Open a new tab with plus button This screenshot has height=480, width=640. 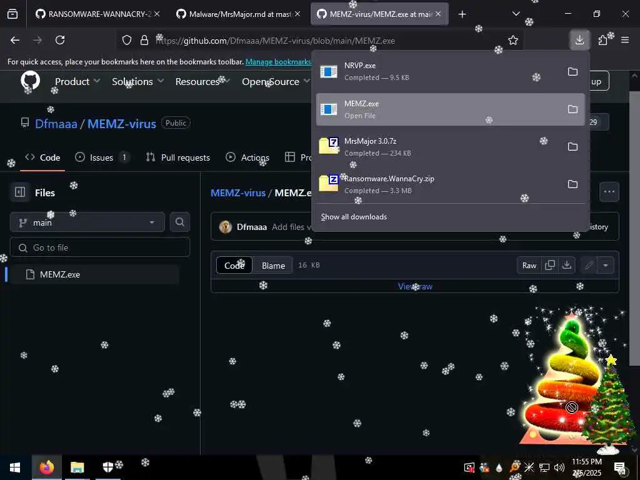pos(462,14)
